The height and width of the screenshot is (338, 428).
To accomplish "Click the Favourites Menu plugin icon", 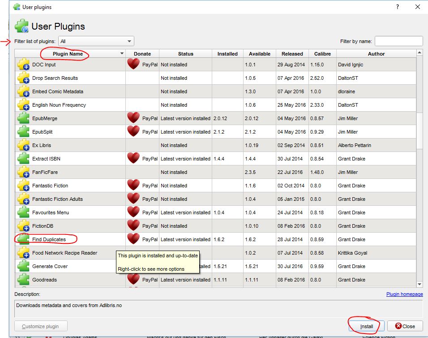I will [x=23, y=212].
